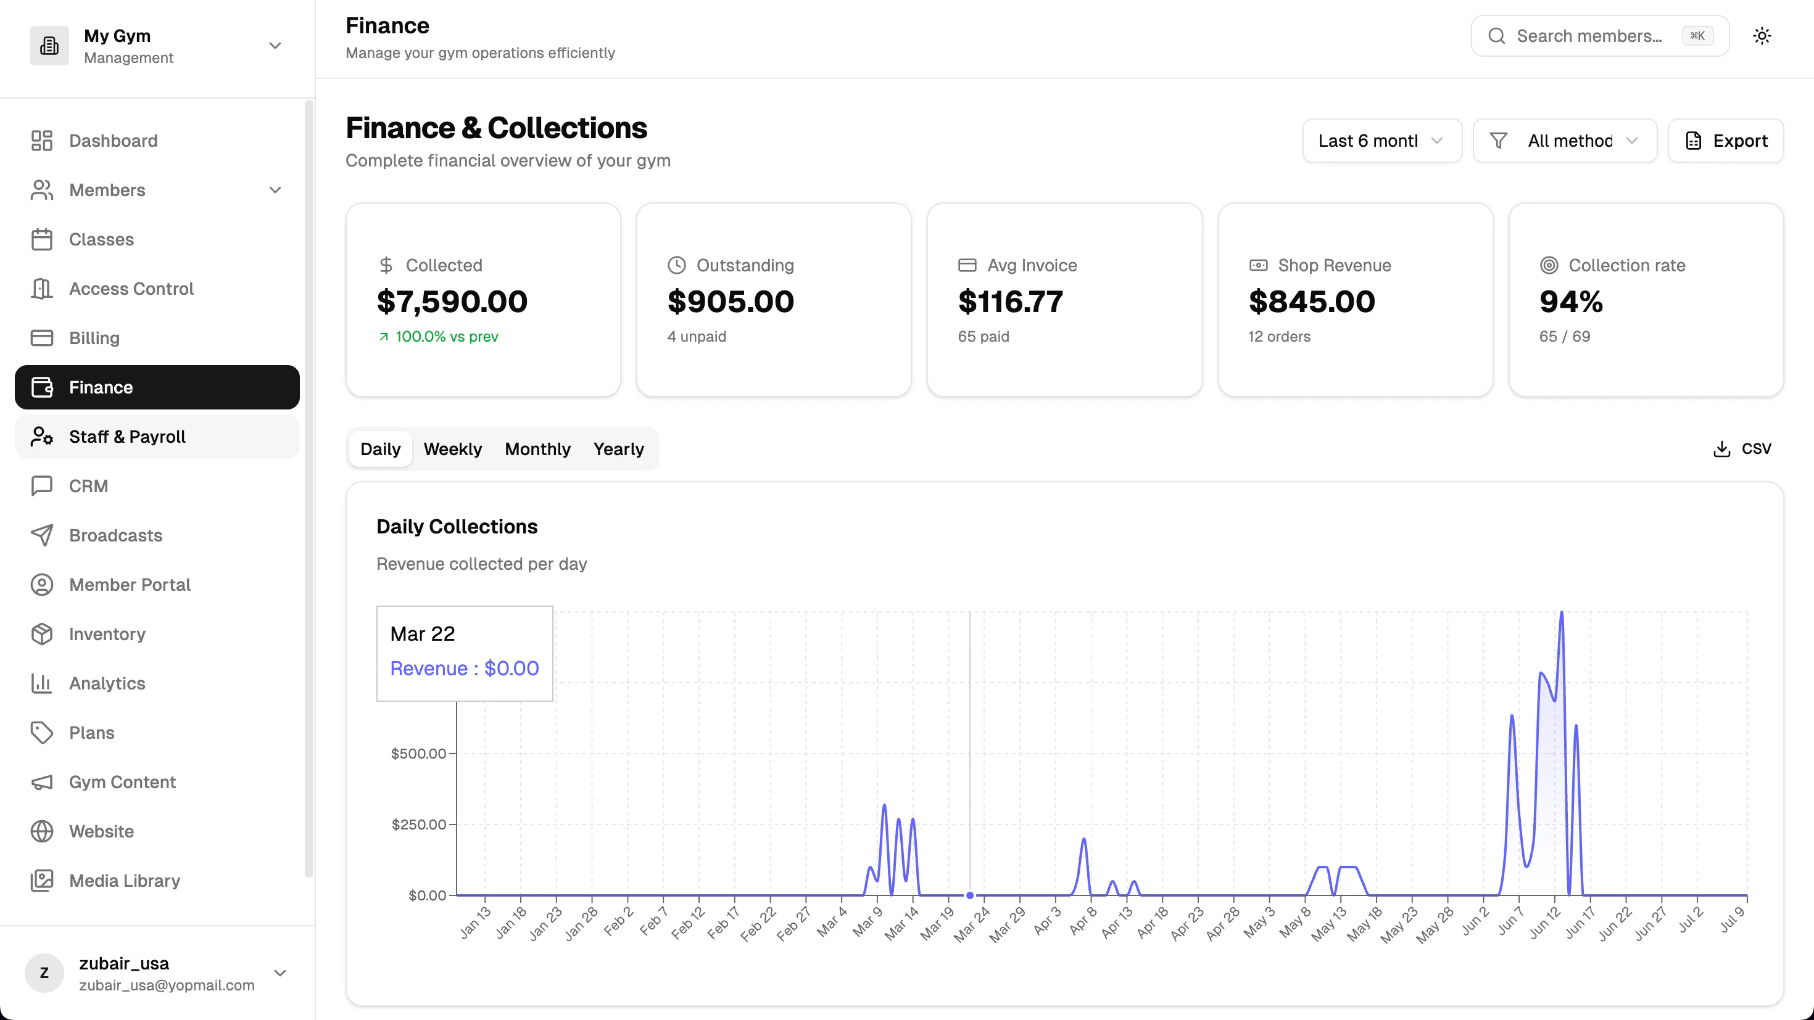Click the Analytics bar chart icon
Viewport: 1814px width, 1020px height.
coord(41,683)
